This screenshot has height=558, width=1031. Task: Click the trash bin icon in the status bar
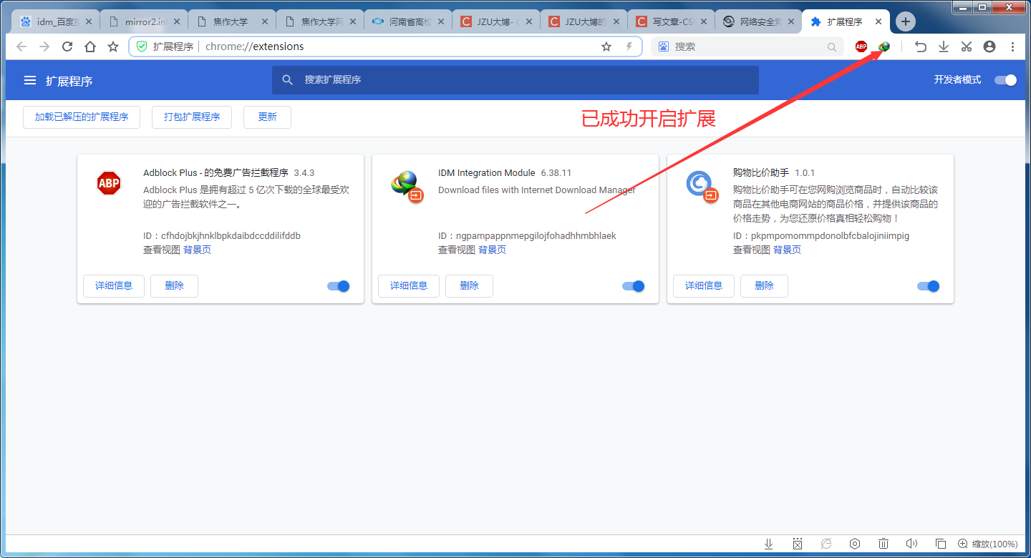pyautogui.click(x=884, y=544)
